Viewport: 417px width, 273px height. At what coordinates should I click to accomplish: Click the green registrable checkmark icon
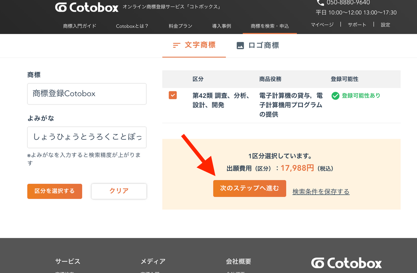[335, 96]
